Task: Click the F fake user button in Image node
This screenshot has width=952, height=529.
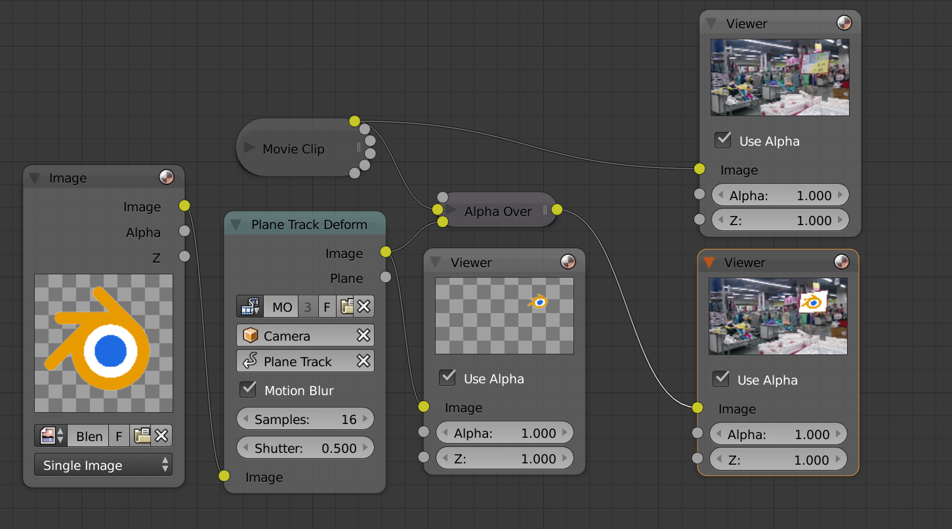Action: tap(119, 436)
